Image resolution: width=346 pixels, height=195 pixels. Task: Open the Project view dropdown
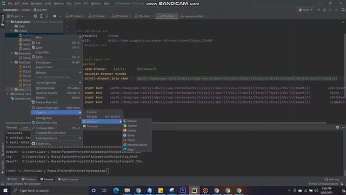pyautogui.click(x=15, y=16)
